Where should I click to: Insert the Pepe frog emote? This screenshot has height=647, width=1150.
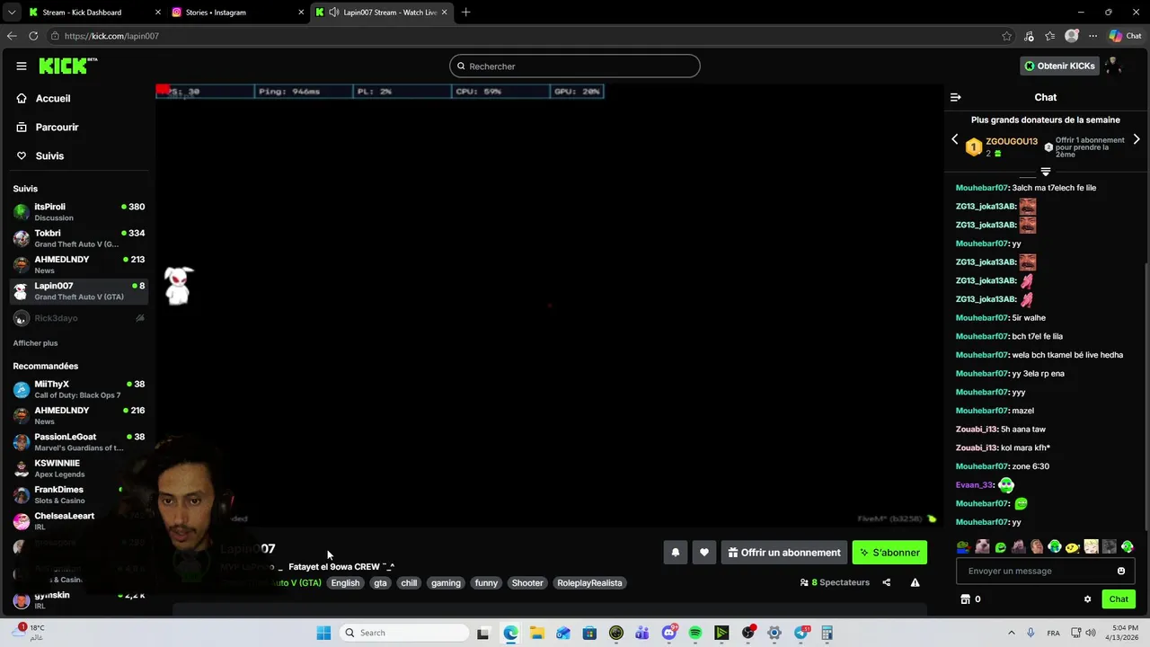click(x=963, y=546)
